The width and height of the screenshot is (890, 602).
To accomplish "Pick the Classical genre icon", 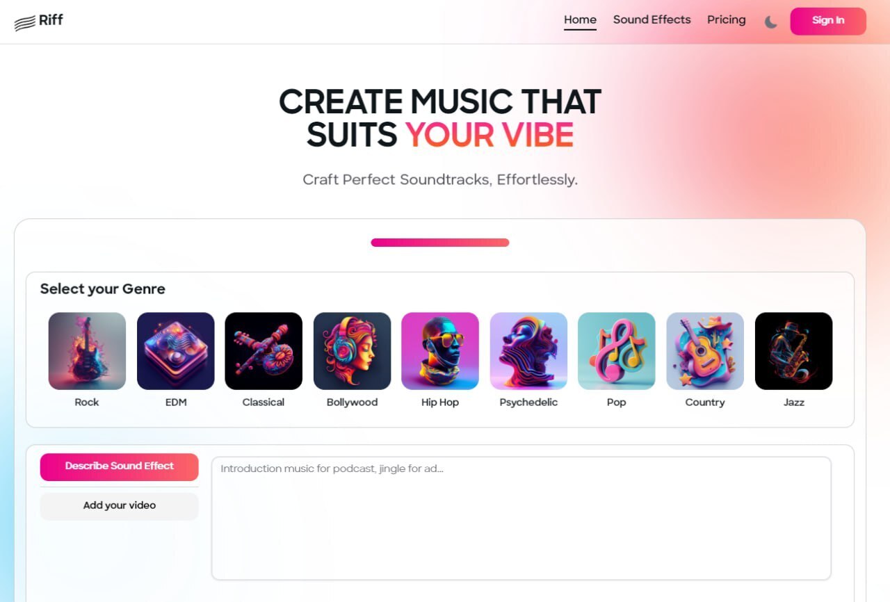I will coord(264,351).
